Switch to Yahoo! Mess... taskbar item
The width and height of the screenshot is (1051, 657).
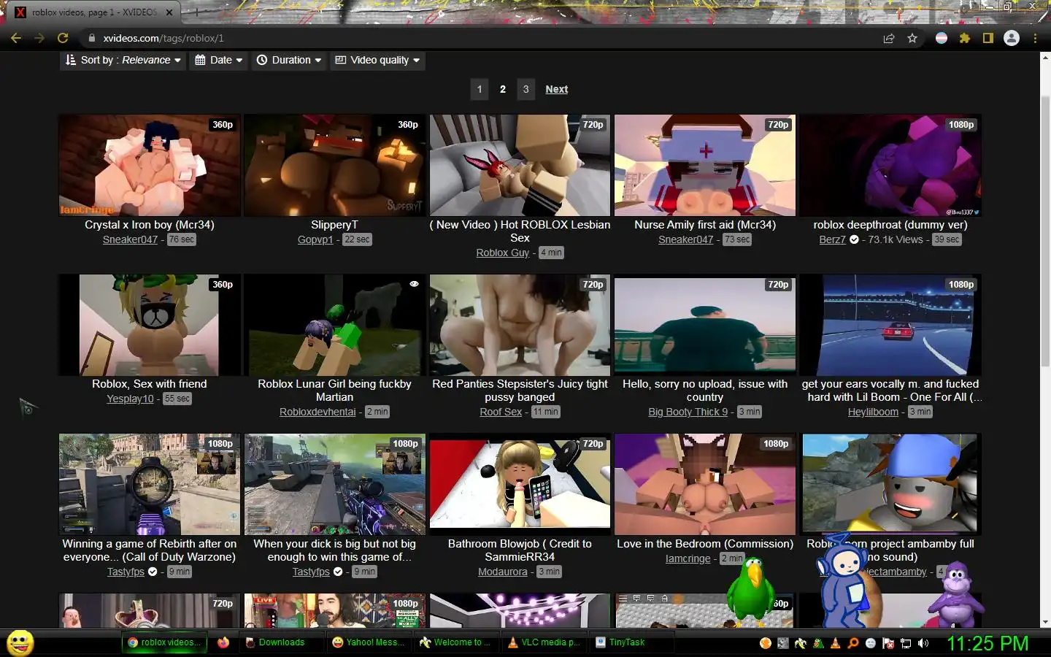pyautogui.click(x=369, y=642)
